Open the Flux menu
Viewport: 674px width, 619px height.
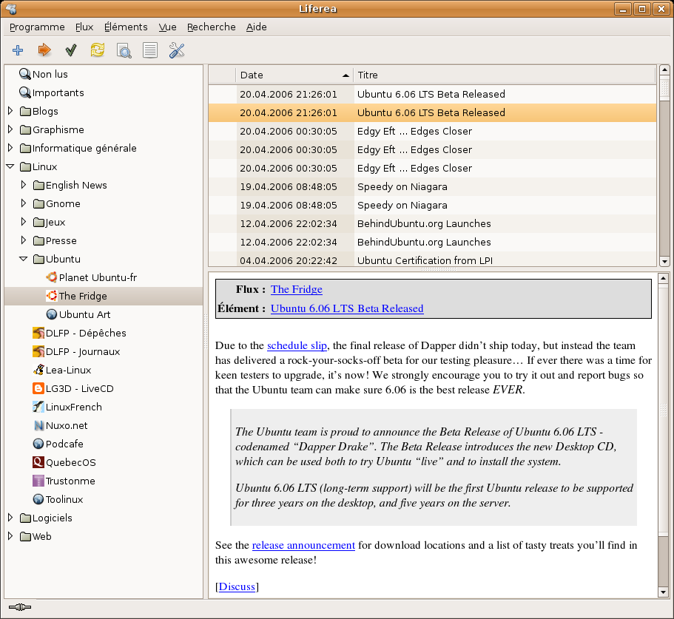(x=84, y=27)
